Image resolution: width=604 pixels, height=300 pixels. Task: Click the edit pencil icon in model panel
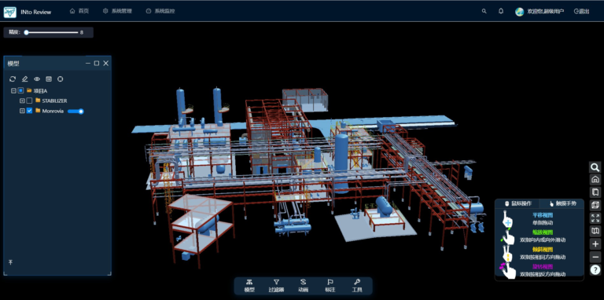tap(24, 79)
